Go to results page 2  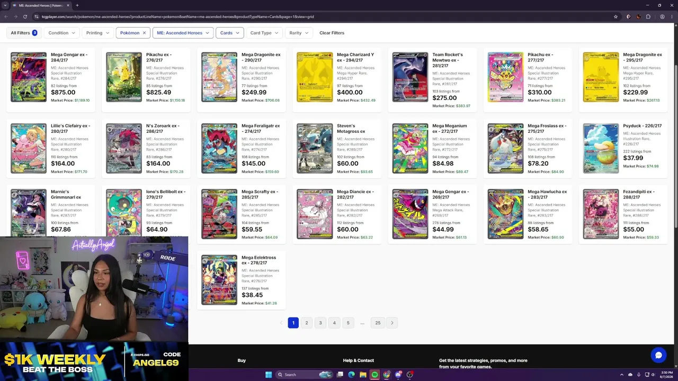[307, 323]
